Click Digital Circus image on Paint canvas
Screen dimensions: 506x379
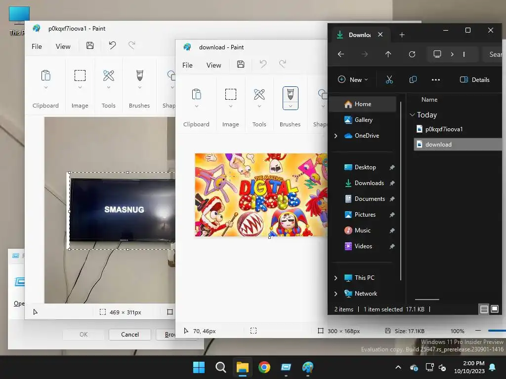click(261, 194)
